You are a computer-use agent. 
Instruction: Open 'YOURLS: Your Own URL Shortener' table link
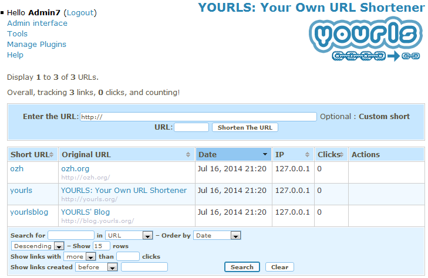[x=124, y=190]
